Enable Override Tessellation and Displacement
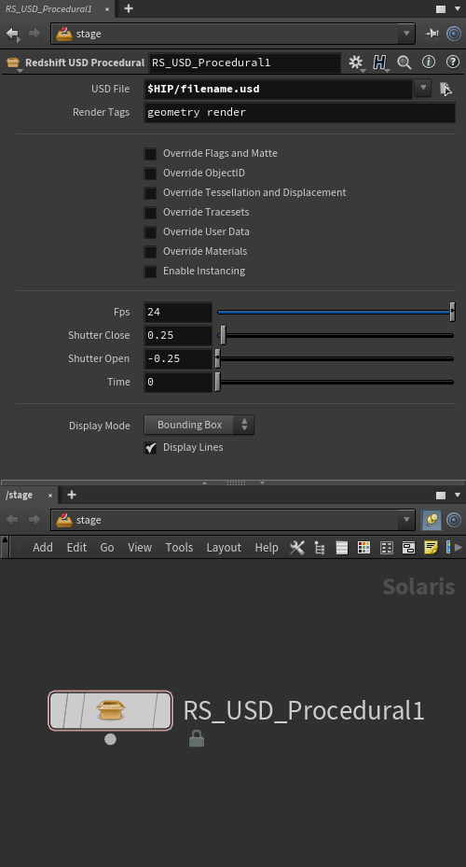This screenshot has width=466, height=867. [150, 193]
